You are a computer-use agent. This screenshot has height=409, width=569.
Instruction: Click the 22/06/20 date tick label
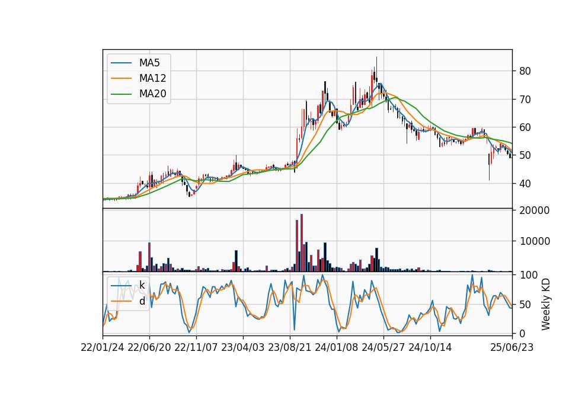149,347
